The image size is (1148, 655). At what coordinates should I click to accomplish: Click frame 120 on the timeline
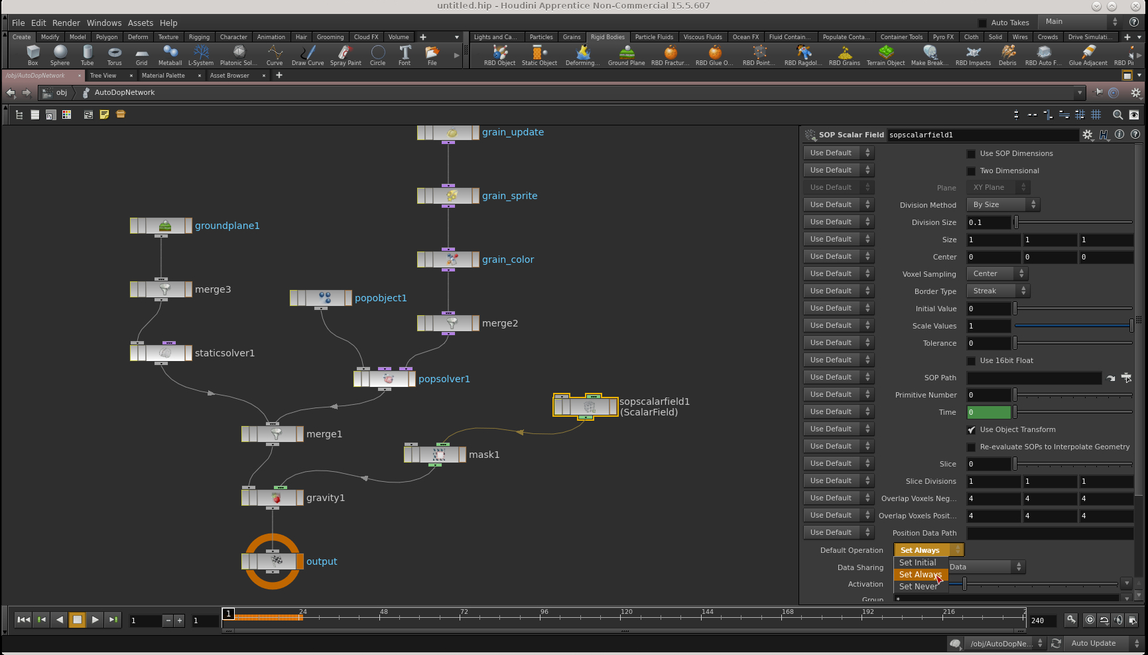(626, 617)
